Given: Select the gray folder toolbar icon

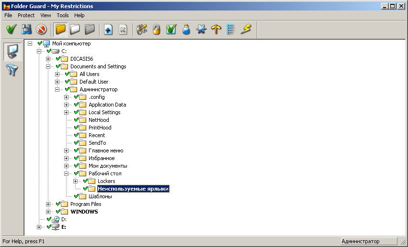Looking at the screenshot, I should click(x=90, y=29).
